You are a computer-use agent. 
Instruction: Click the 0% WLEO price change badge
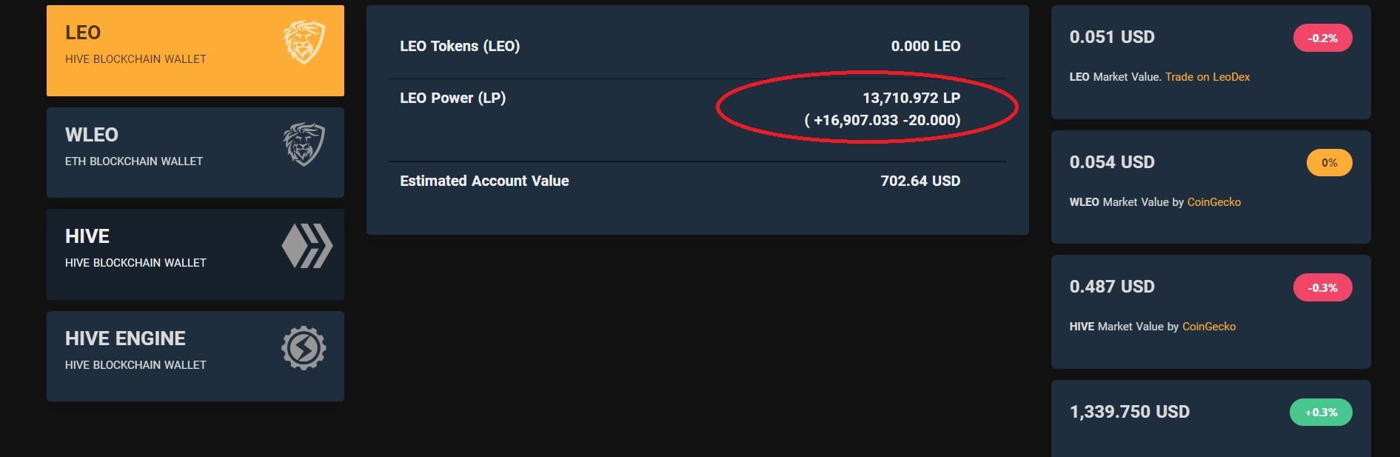[1330, 163]
